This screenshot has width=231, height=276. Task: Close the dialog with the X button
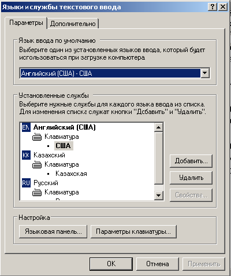coord(223,7)
